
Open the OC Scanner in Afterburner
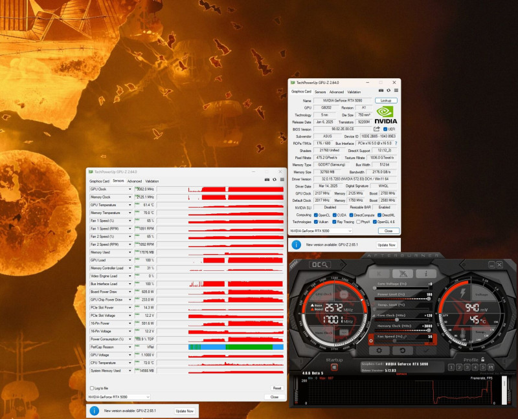click(x=319, y=264)
